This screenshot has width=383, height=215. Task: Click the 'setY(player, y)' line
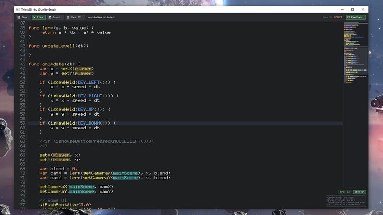tap(59, 160)
